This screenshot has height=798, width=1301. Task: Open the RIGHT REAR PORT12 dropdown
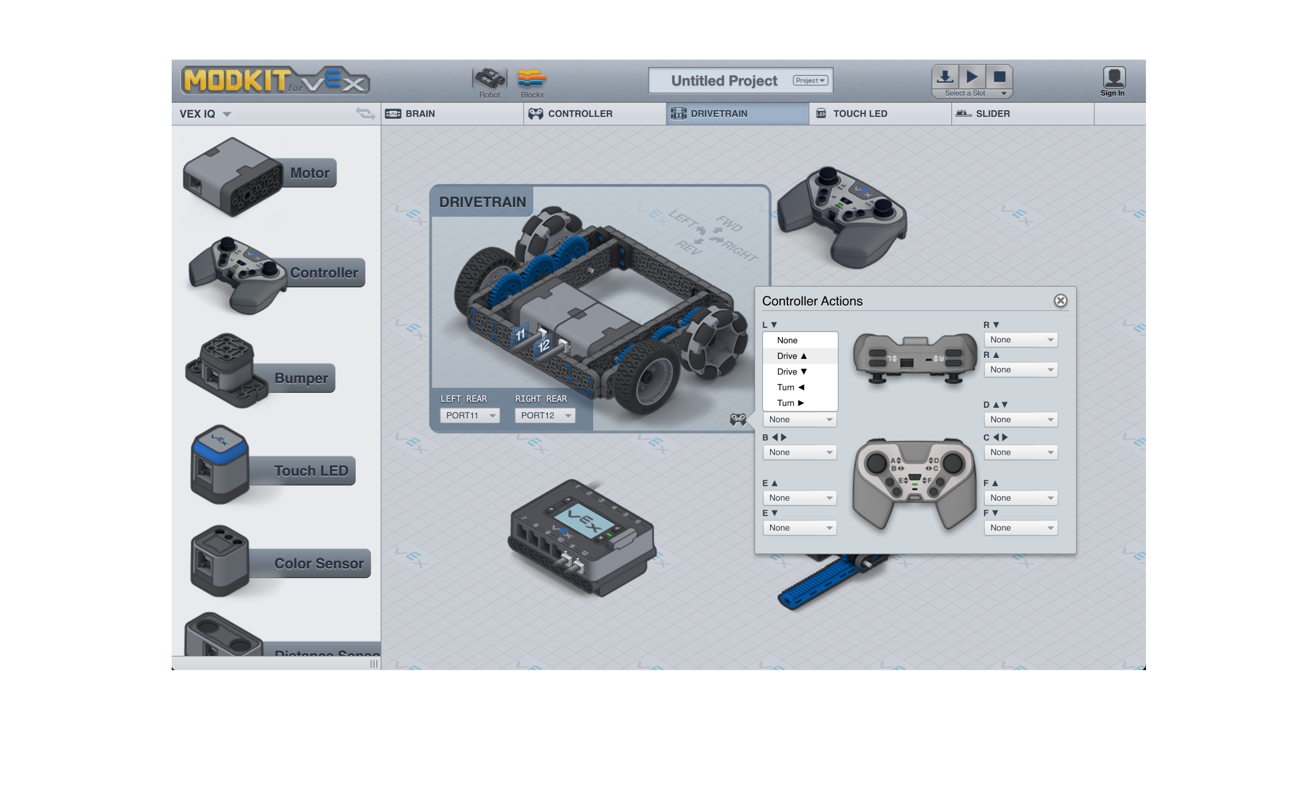[545, 415]
